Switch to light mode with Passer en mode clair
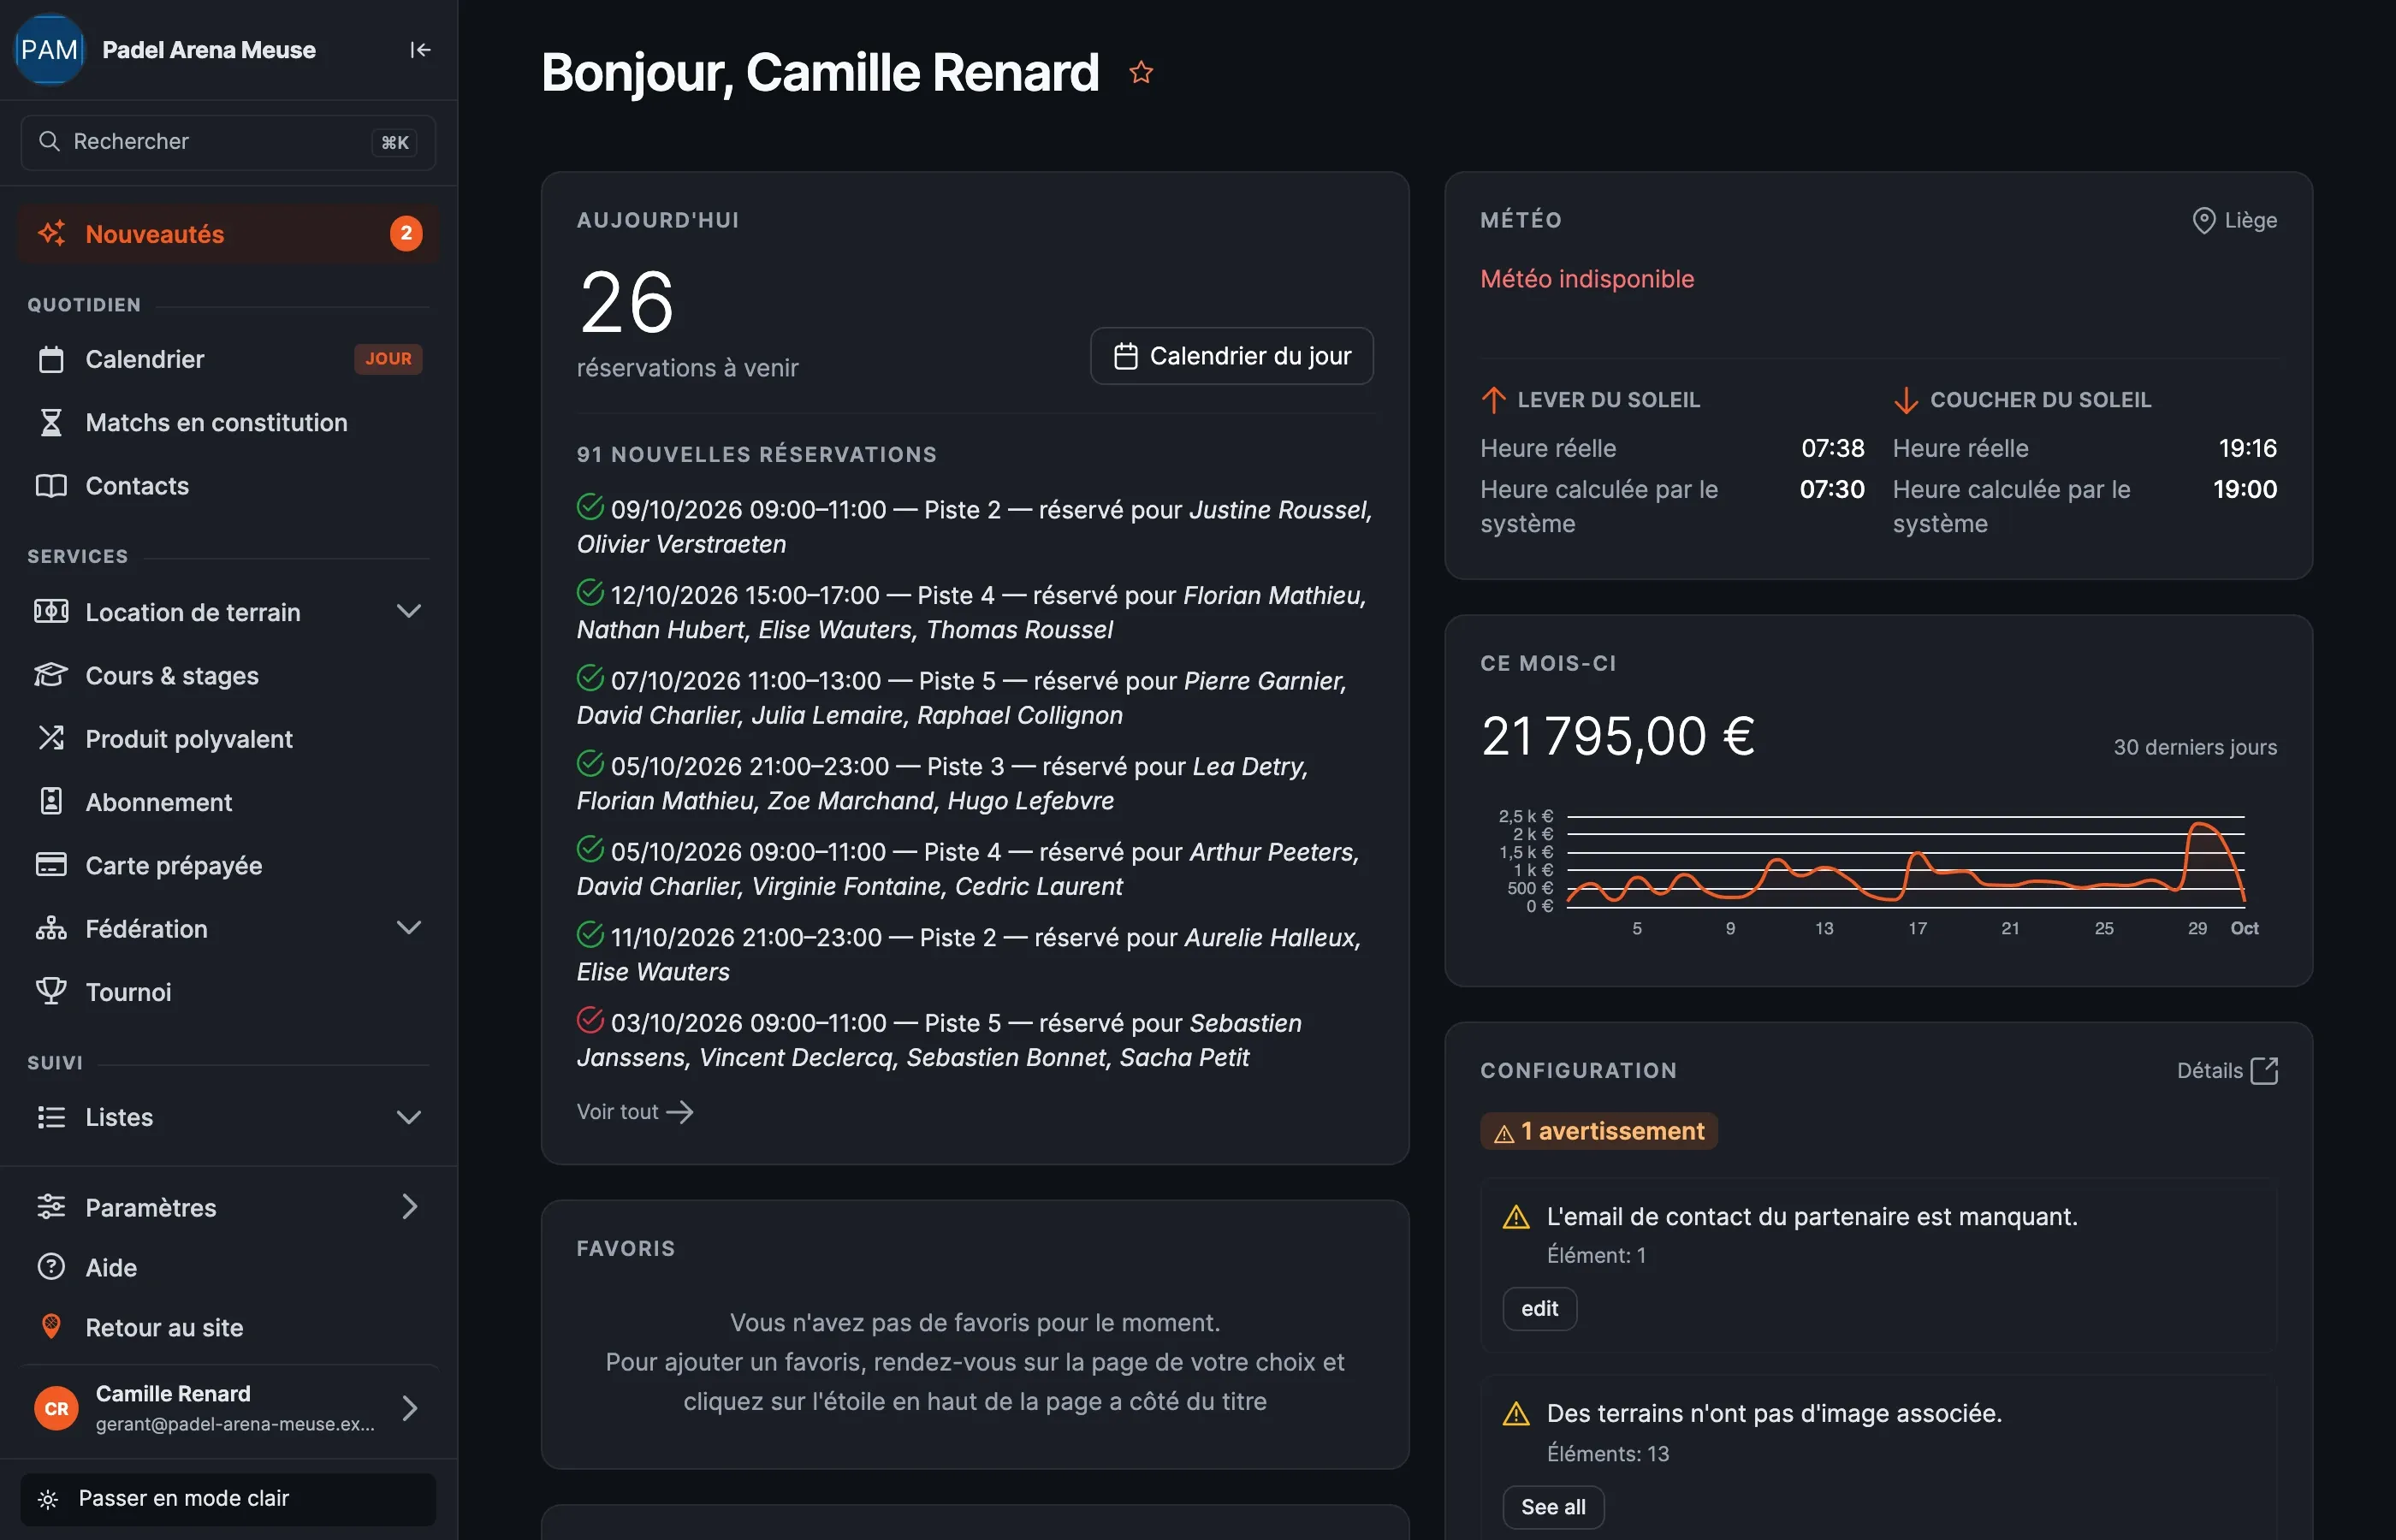Screen dimensions: 2396x1540 pyautogui.click(x=228, y=1498)
